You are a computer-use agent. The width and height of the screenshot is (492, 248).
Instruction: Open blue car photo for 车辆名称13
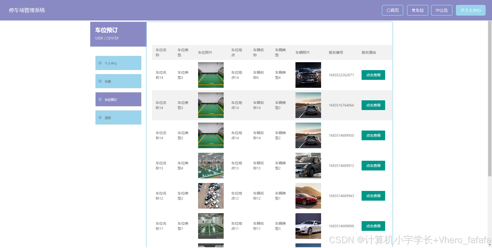(x=308, y=166)
